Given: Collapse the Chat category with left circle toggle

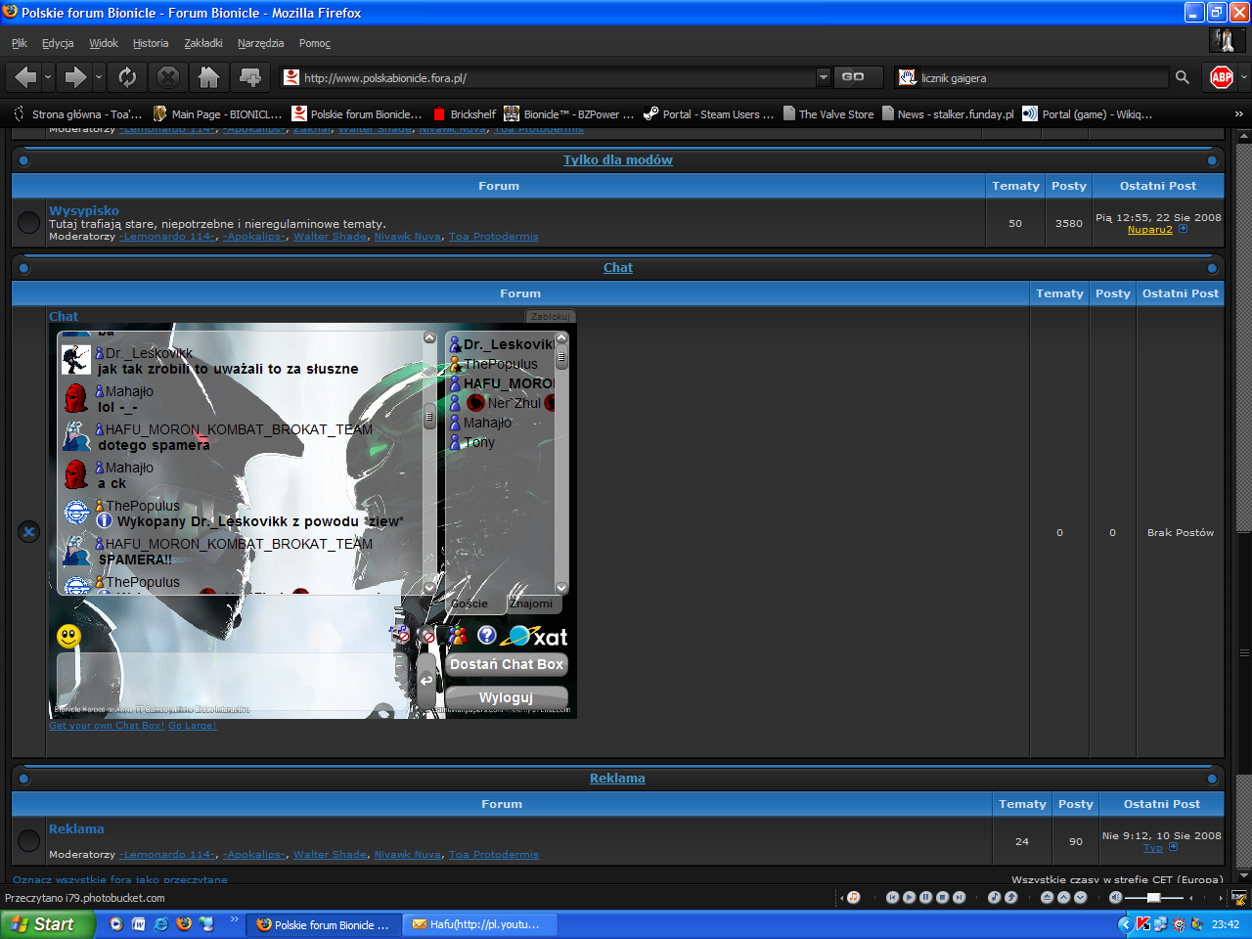Looking at the screenshot, I should (24, 268).
